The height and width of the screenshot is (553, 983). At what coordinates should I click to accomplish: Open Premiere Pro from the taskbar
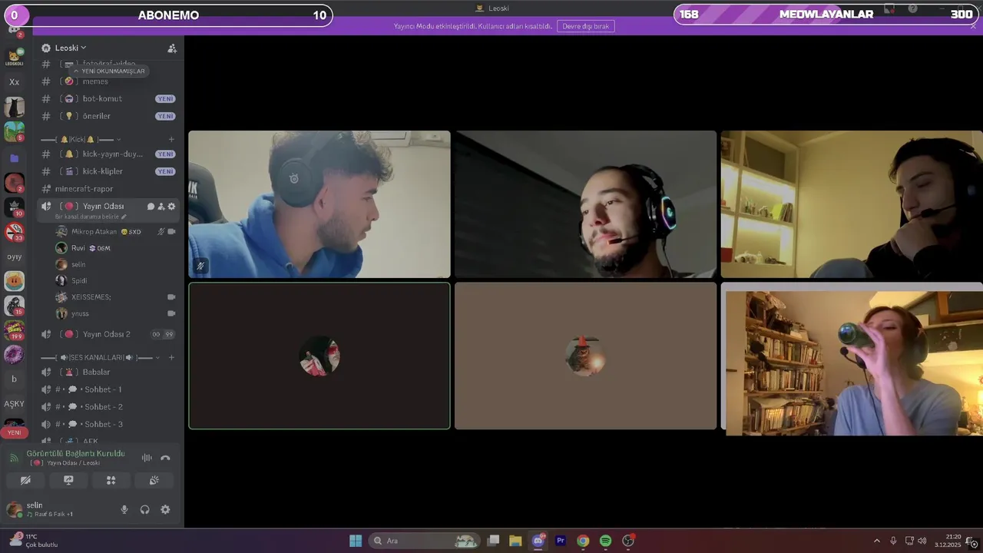coord(561,541)
